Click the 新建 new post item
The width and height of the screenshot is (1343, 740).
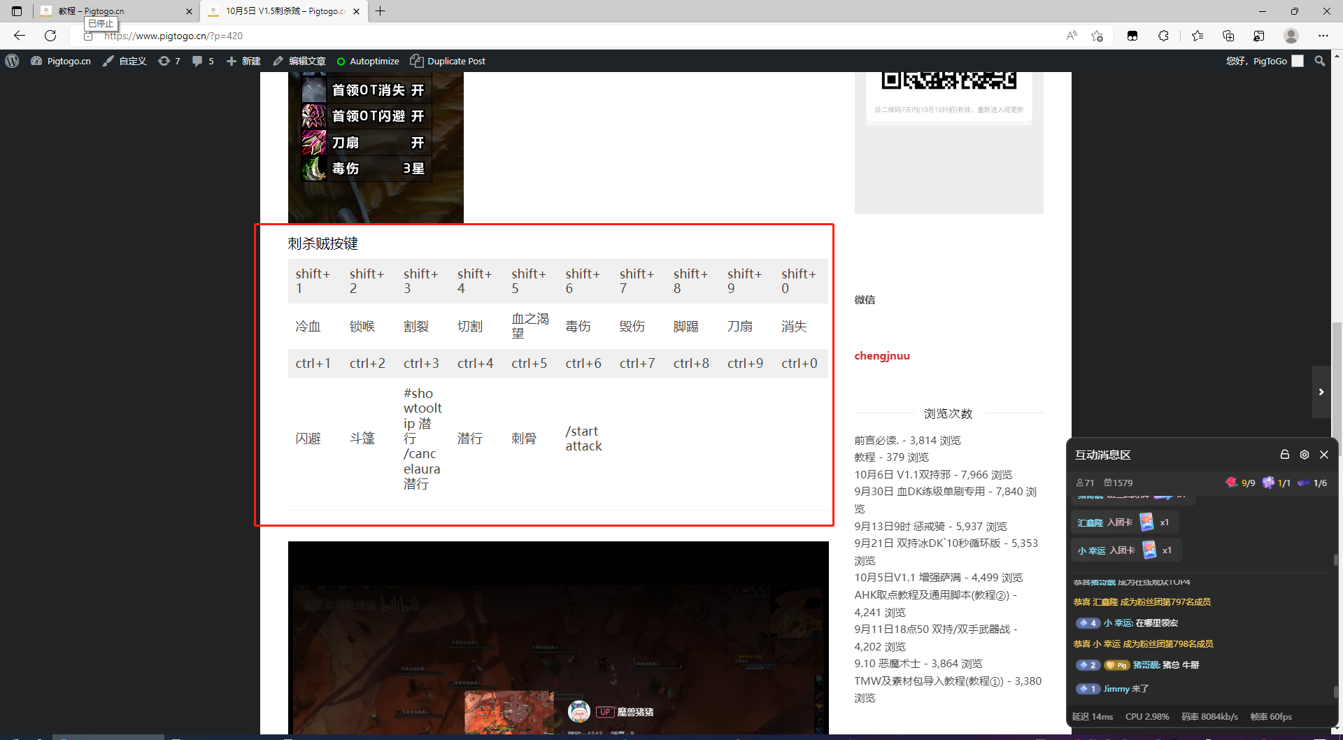243,61
